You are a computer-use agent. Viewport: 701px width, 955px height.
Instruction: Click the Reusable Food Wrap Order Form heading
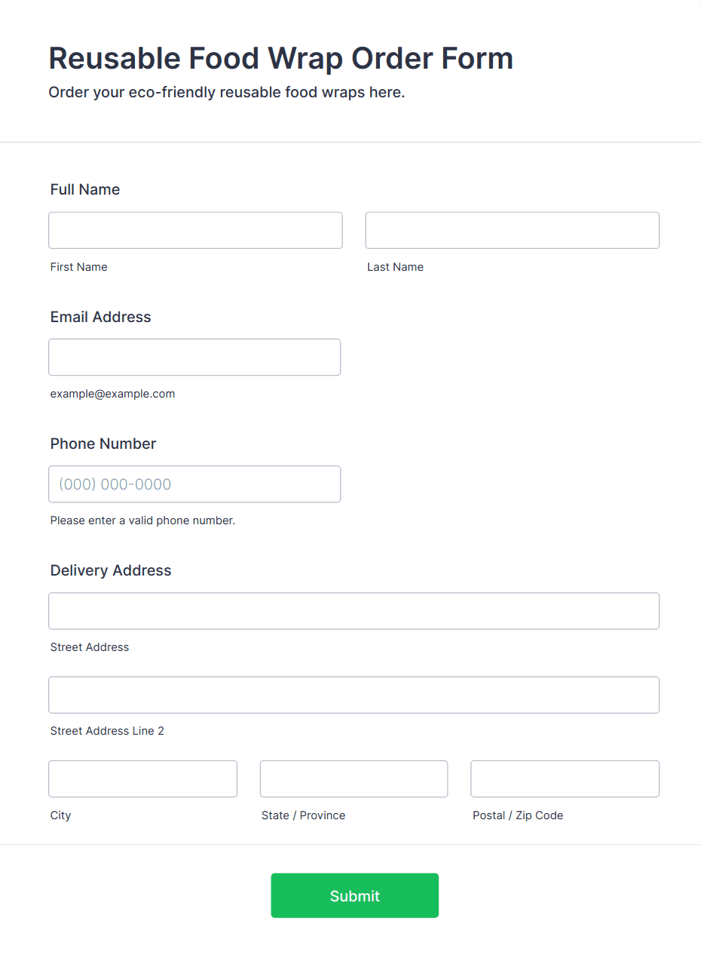pos(281,58)
